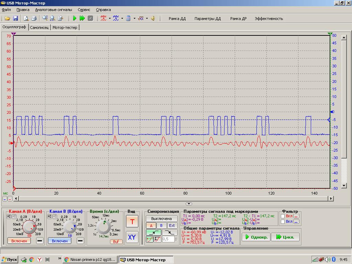Click the printer icon in toolbar
Image resolution: width=352 pixels, height=264 pixels.
(x=34, y=18)
